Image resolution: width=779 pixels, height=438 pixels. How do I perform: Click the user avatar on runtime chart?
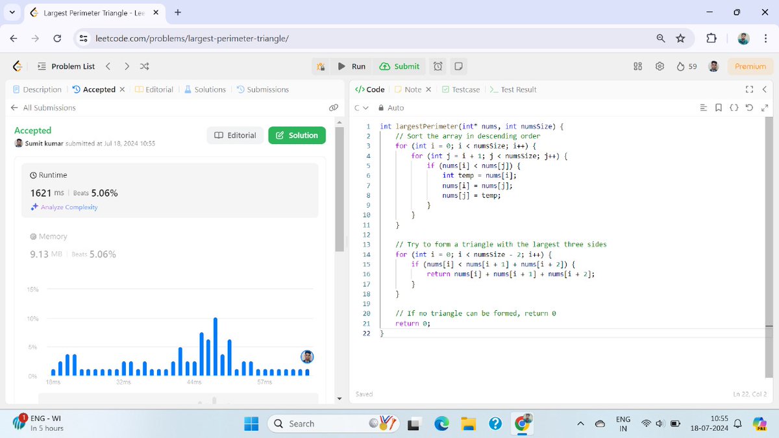(307, 357)
